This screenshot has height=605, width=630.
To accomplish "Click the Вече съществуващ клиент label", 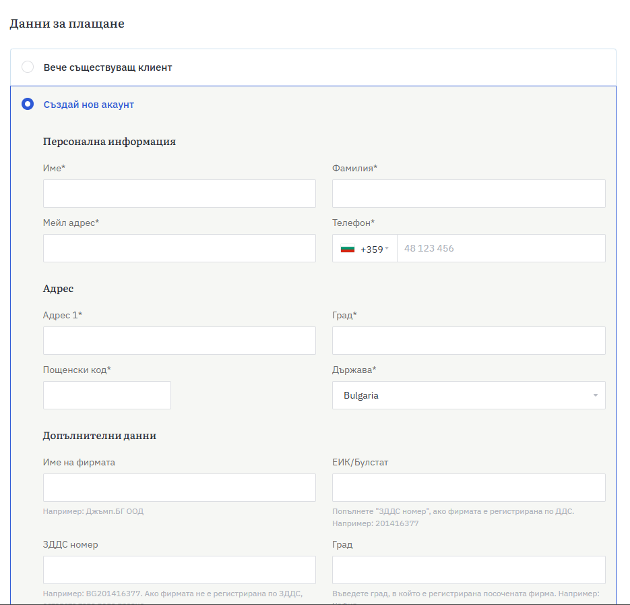I will pos(108,67).
